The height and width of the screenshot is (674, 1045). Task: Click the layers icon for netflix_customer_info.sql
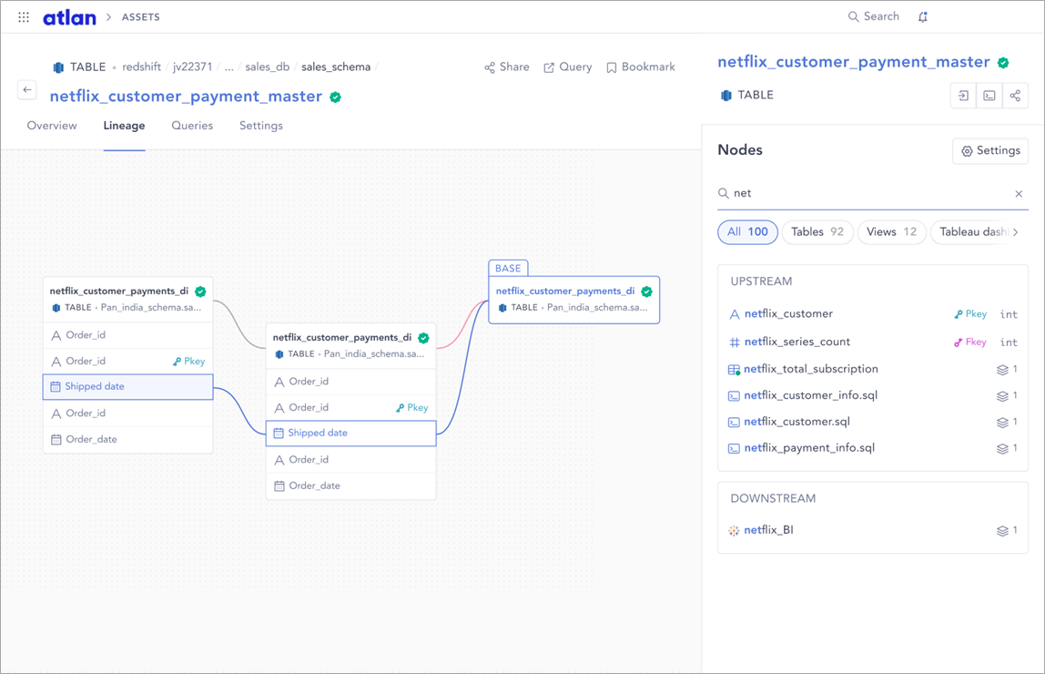pyautogui.click(x=1002, y=396)
